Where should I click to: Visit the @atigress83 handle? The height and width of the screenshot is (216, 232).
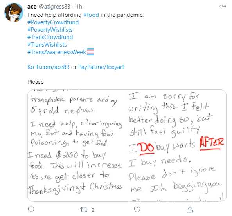(54, 7)
